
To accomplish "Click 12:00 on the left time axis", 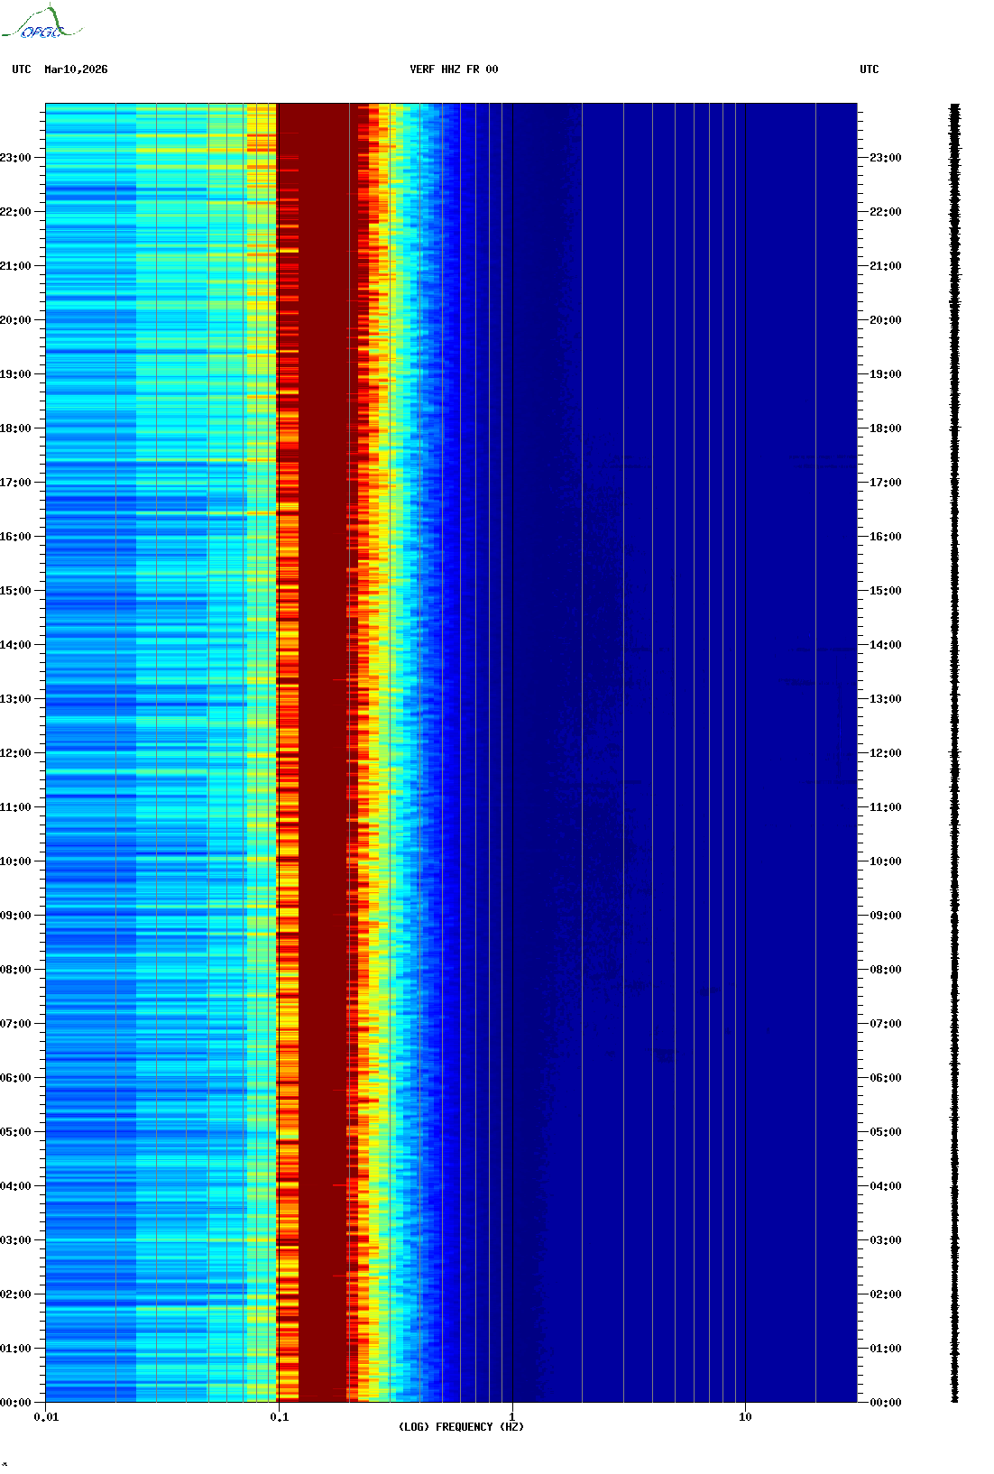I will [x=15, y=753].
